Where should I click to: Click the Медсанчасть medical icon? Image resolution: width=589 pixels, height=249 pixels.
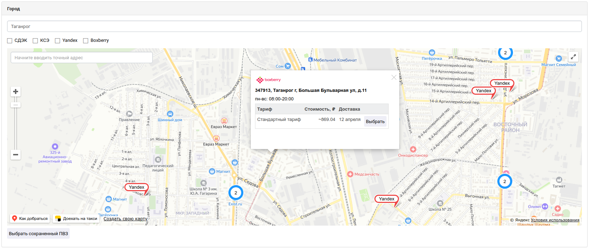(350, 174)
